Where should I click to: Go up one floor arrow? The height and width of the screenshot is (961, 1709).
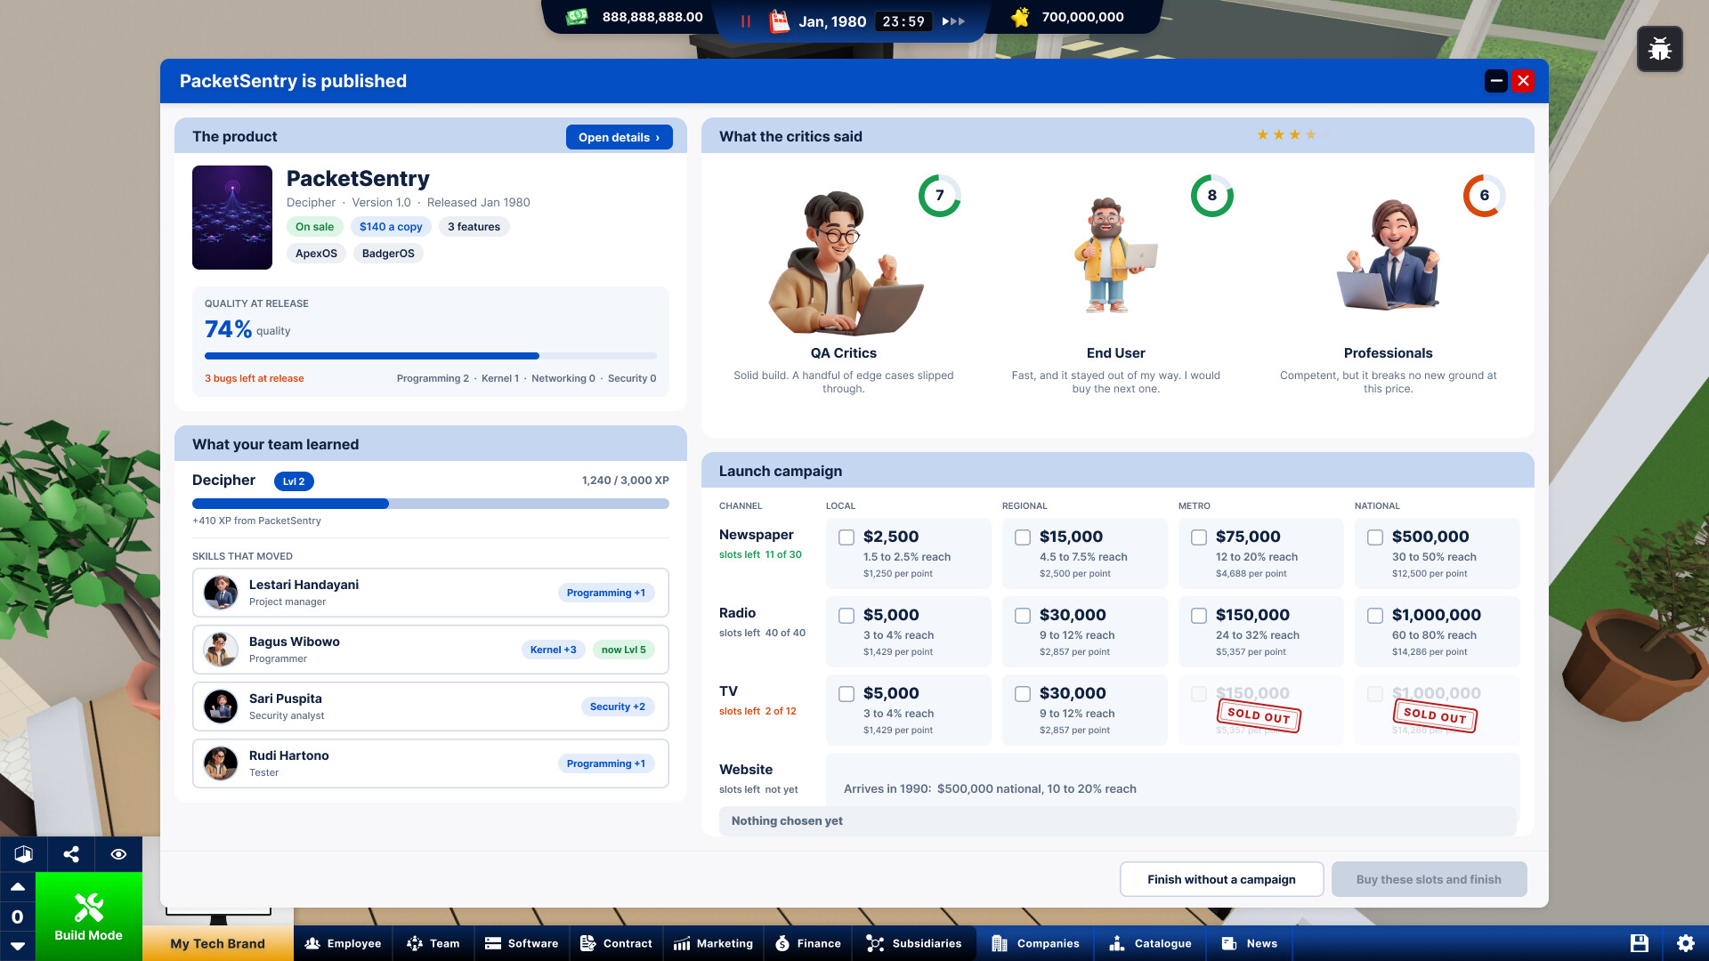(18, 887)
